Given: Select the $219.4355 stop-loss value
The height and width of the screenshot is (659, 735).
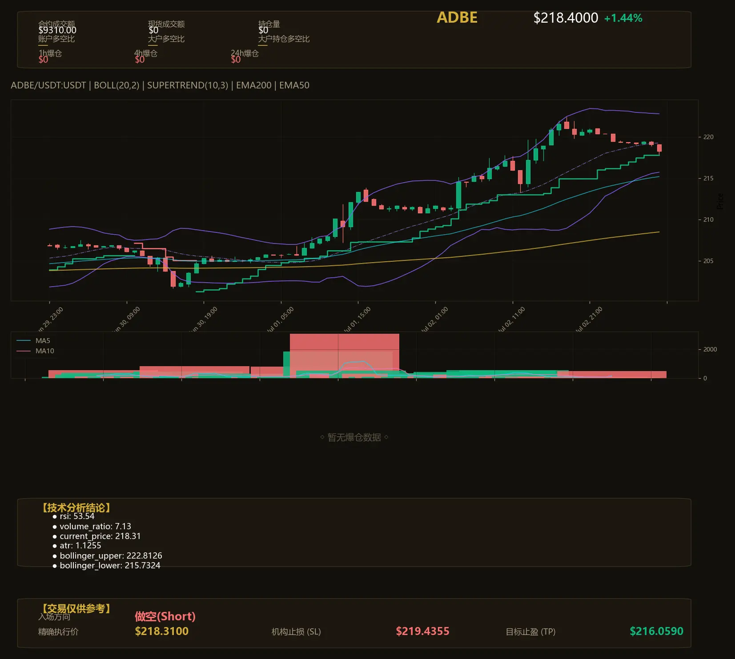Looking at the screenshot, I should point(422,631).
